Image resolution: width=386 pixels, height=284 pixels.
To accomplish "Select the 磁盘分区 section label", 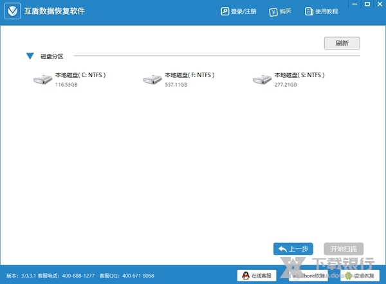I will pos(51,57).
